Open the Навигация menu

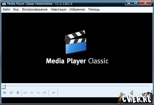58,9
